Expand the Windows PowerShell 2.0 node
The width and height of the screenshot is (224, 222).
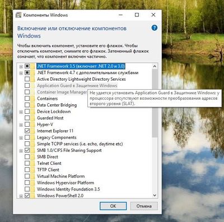pos(21,196)
